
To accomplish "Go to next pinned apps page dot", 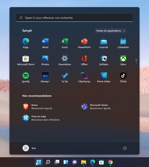I will [x=136, y=62].
